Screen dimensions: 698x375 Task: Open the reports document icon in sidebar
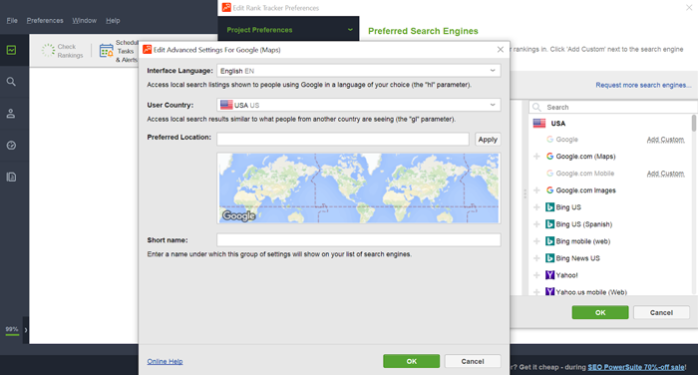(11, 177)
